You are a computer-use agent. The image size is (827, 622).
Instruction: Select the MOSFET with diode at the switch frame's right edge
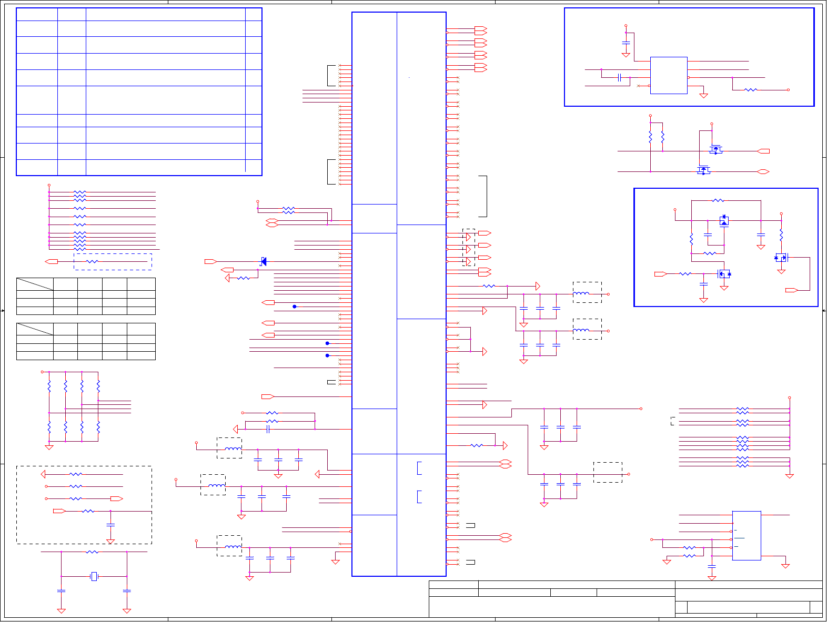click(781, 258)
